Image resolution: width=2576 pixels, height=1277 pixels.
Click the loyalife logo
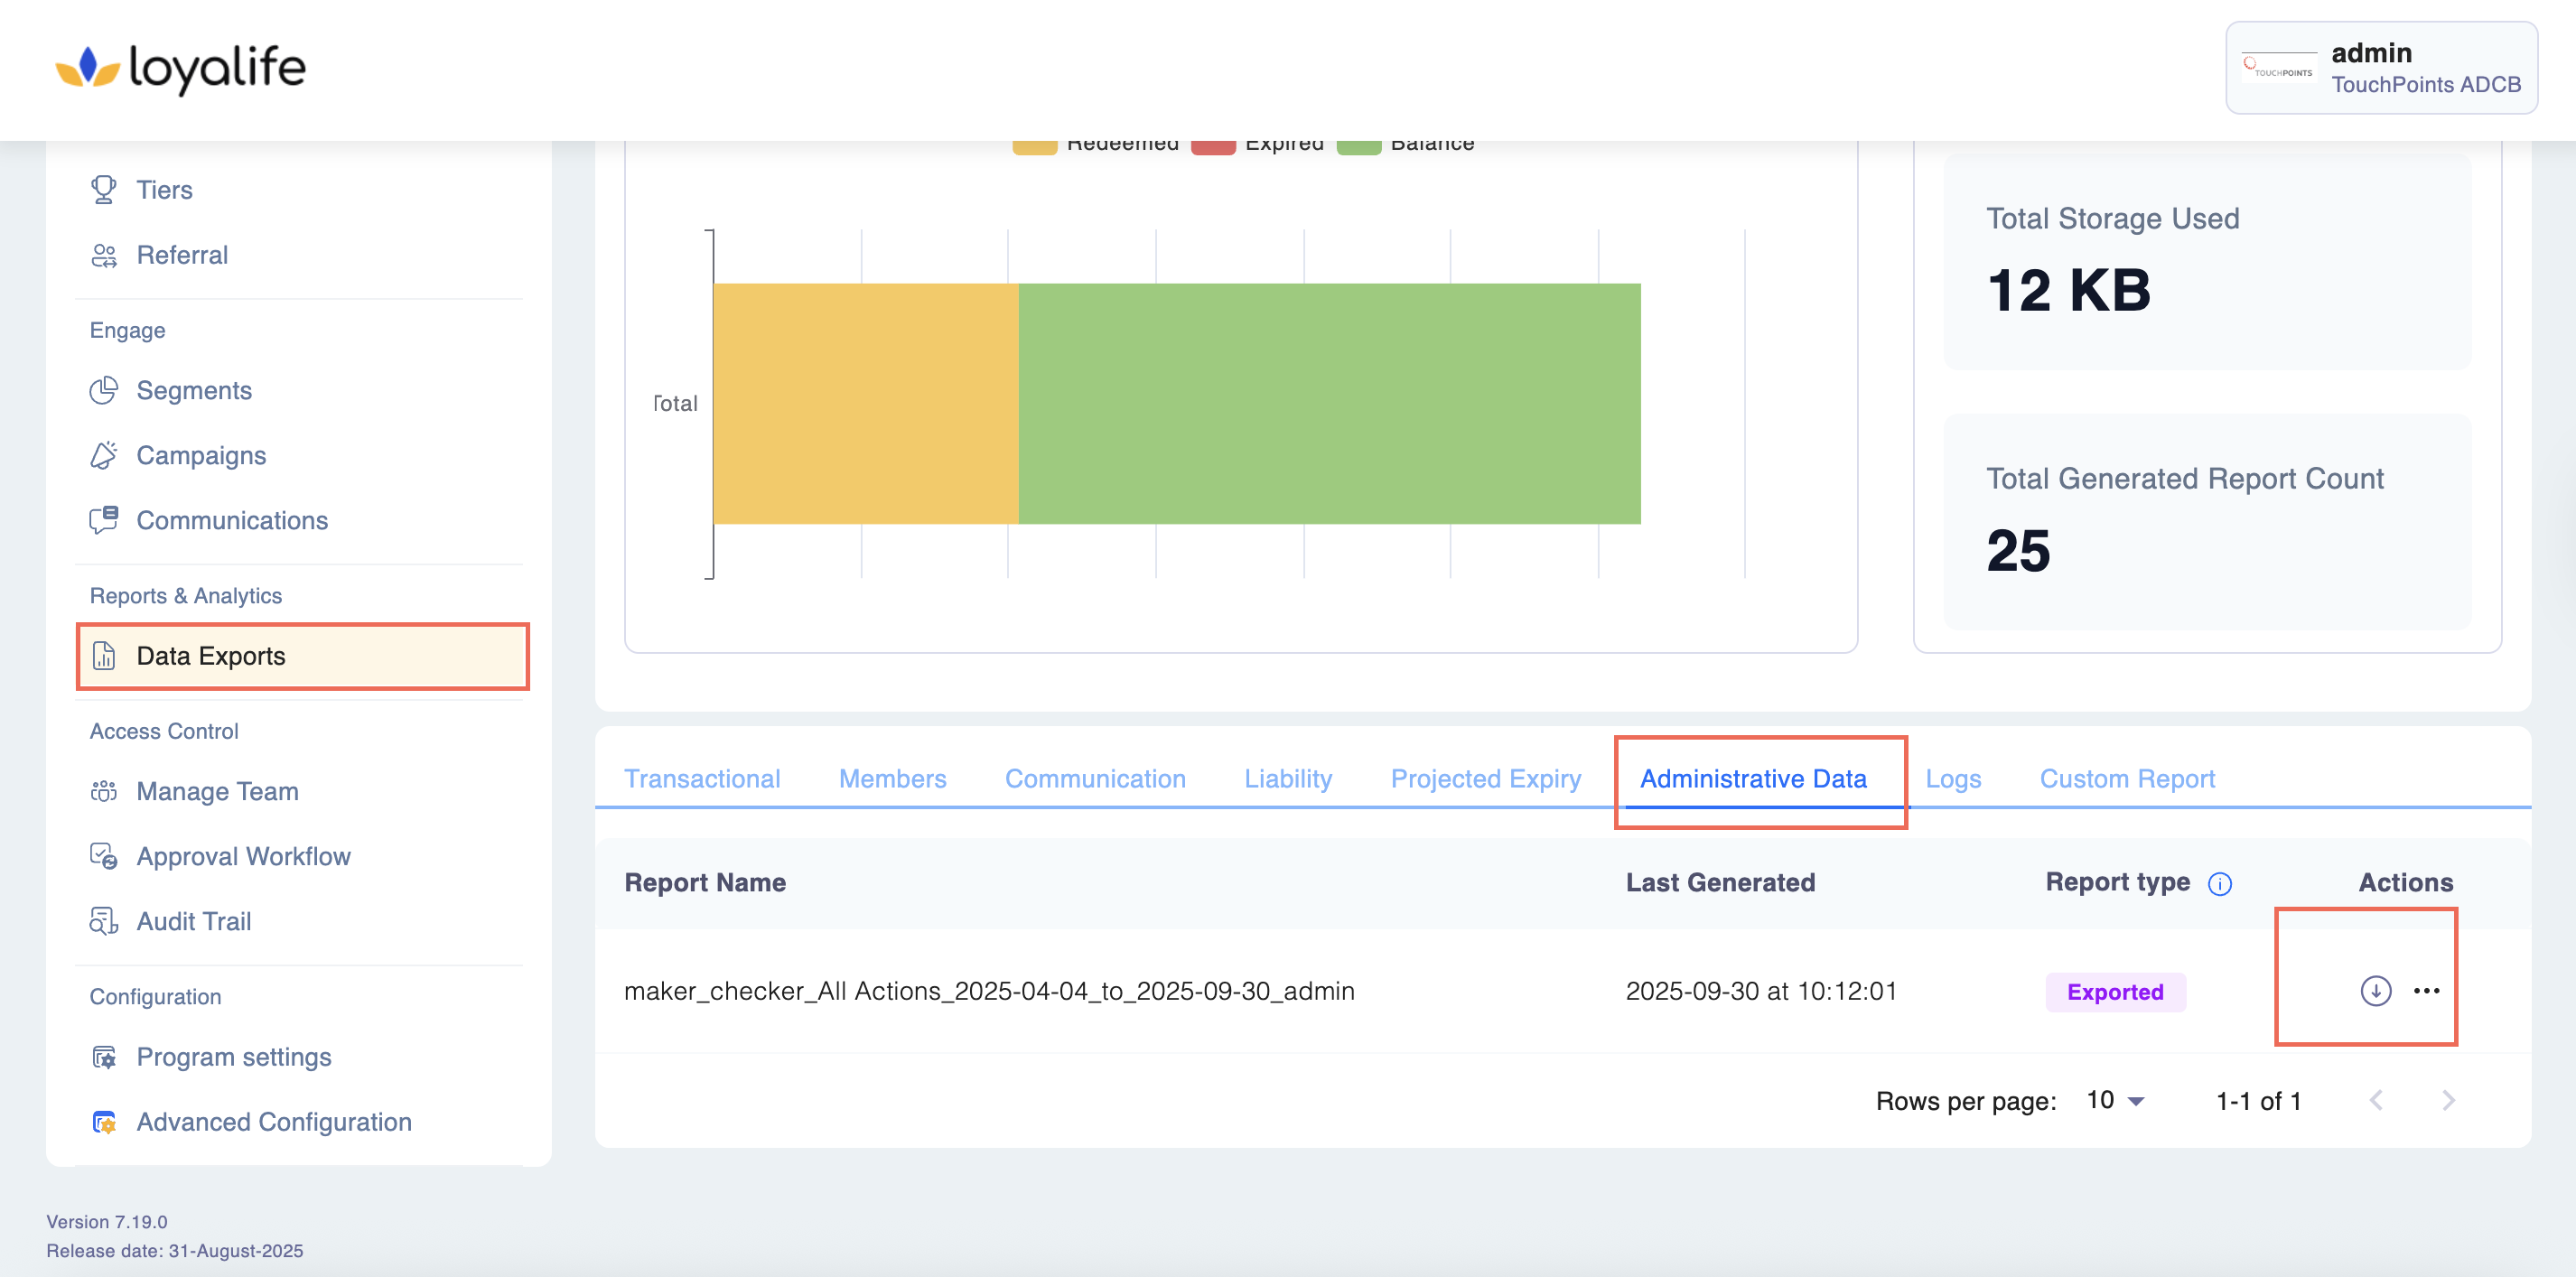pos(180,68)
